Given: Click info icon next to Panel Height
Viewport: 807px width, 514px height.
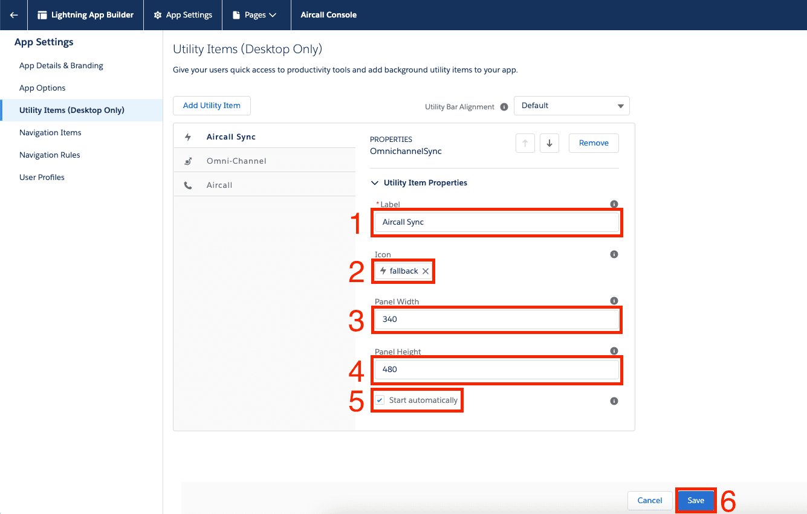Looking at the screenshot, I should tap(614, 351).
